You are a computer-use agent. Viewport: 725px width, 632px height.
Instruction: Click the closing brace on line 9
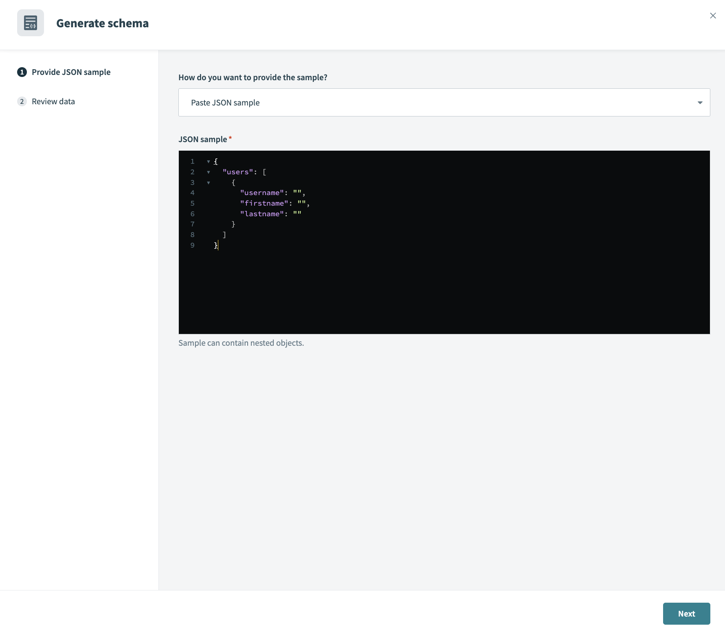pyautogui.click(x=215, y=245)
